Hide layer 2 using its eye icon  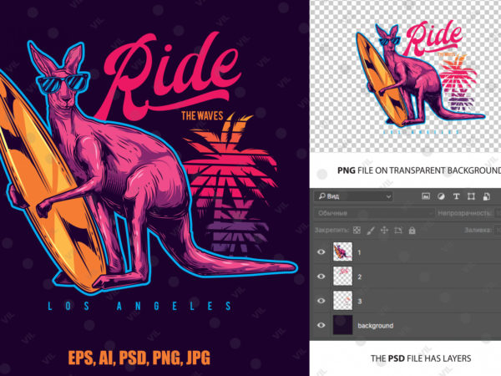(x=321, y=277)
